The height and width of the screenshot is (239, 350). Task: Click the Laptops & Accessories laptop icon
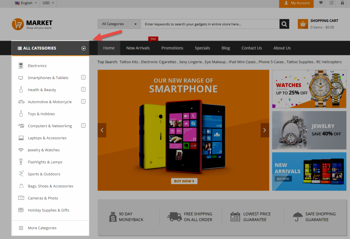(21, 138)
